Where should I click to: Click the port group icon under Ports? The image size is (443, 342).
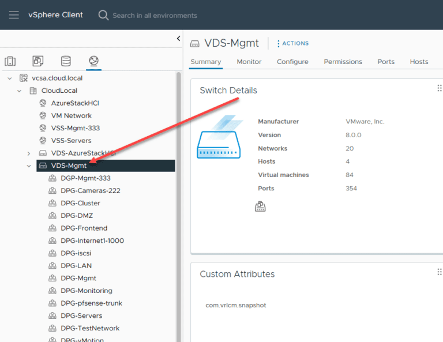coord(260,206)
